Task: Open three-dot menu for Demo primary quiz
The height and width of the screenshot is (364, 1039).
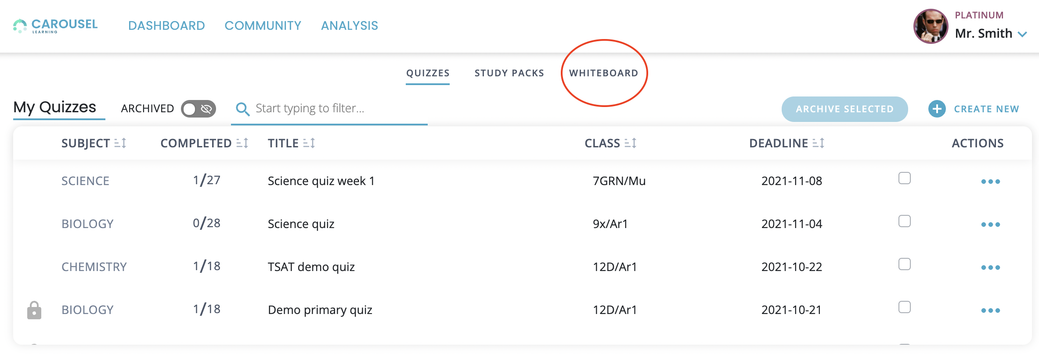Action: pyautogui.click(x=990, y=310)
